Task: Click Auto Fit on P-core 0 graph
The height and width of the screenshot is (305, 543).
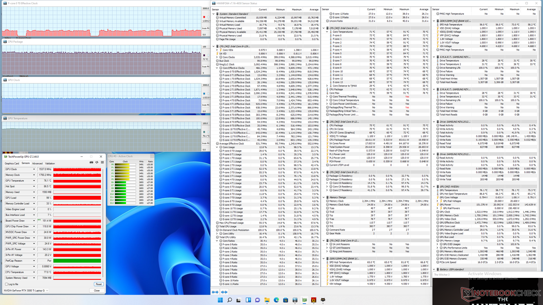Action: pos(206,28)
